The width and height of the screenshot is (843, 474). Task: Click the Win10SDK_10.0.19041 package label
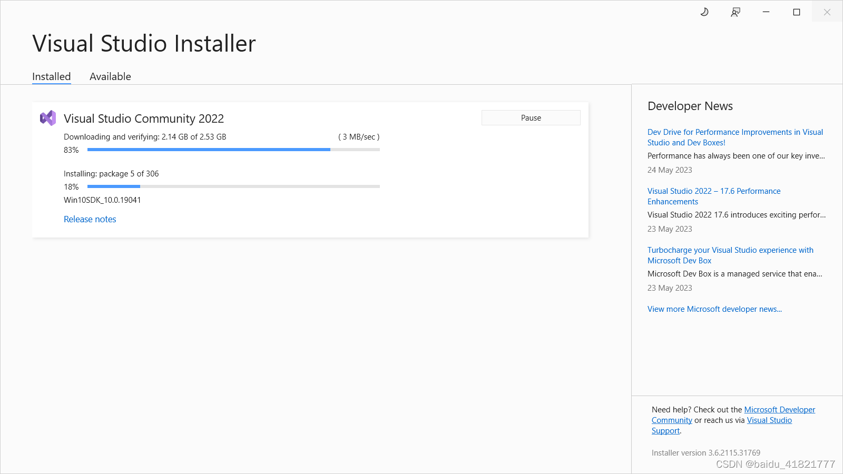tap(102, 200)
